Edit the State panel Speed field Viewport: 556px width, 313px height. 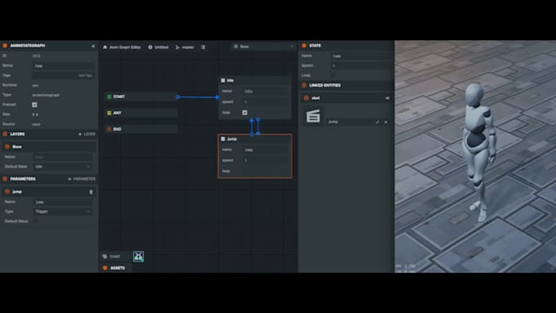click(362, 65)
